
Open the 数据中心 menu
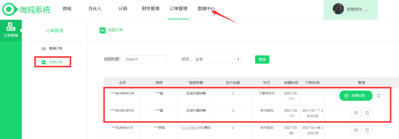click(x=206, y=9)
